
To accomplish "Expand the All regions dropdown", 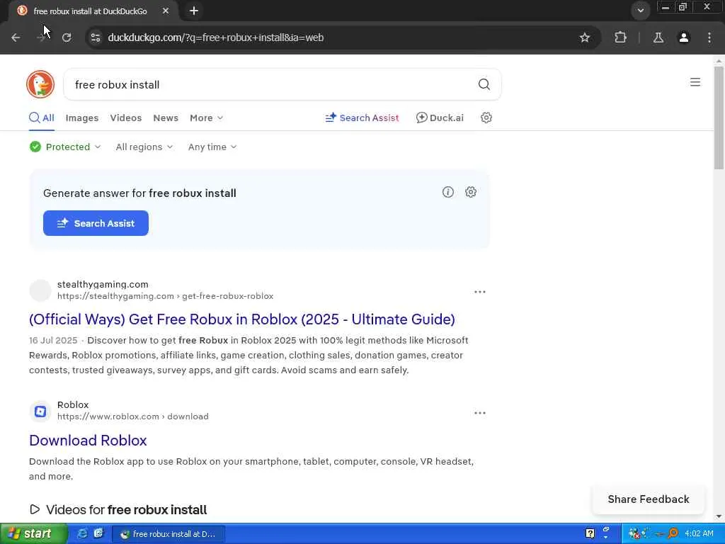I will pos(144,147).
